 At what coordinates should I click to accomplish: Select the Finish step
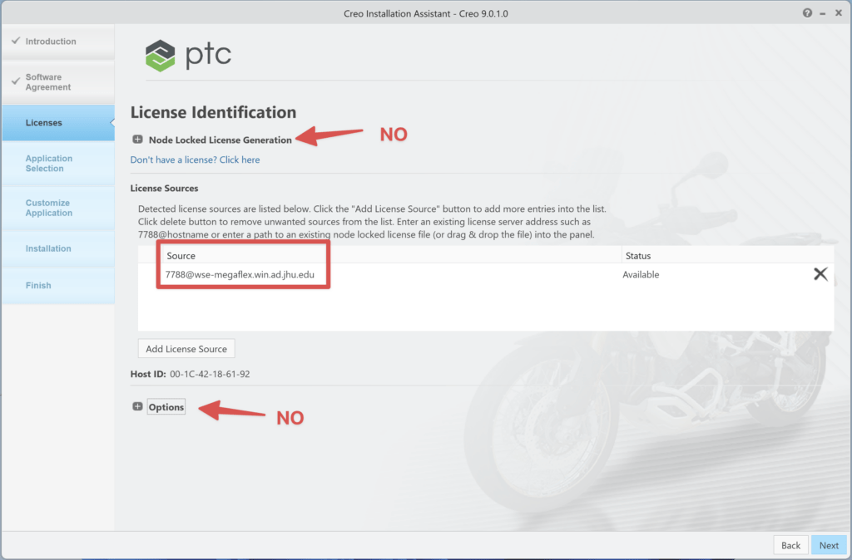(38, 285)
